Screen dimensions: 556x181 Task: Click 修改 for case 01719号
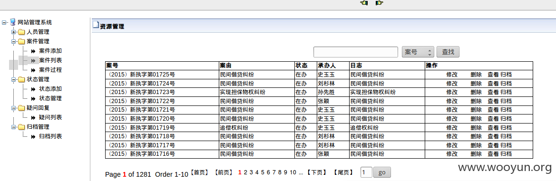(x=452, y=127)
